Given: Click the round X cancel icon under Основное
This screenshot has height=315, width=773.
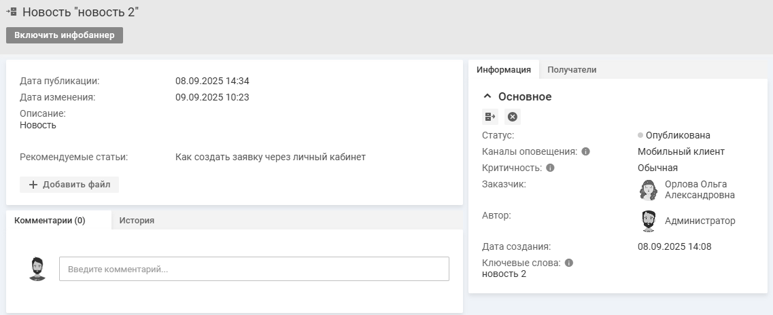Looking at the screenshot, I should pos(513,117).
